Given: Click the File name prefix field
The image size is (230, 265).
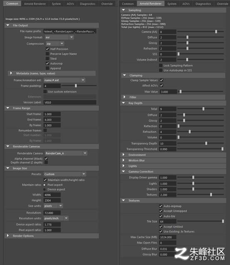Looking at the screenshot, I should point(70,31).
